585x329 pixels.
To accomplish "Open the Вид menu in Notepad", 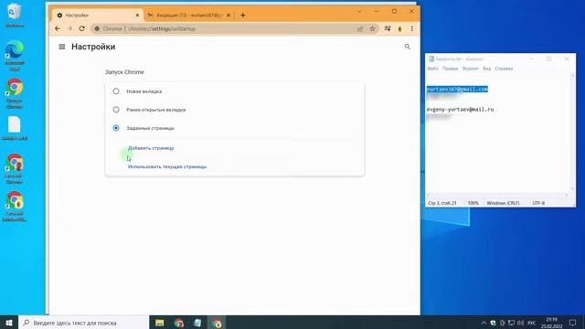I will (x=487, y=69).
